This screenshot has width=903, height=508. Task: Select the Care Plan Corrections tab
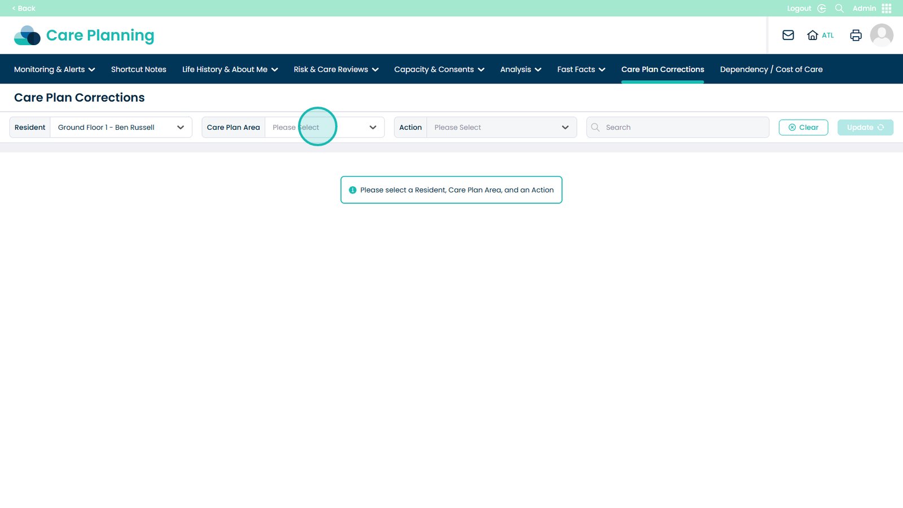(x=663, y=69)
